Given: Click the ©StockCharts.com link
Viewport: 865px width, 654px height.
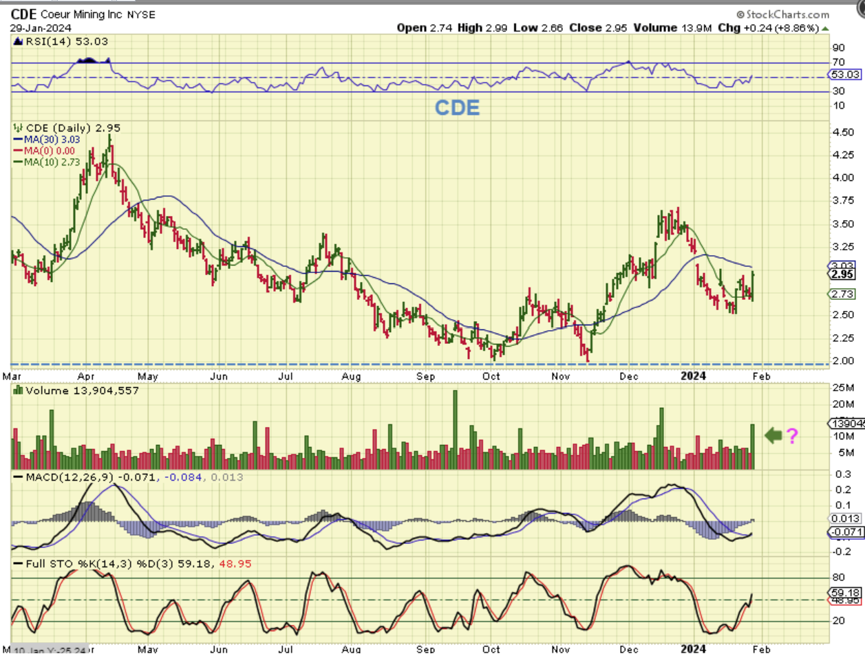Looking at the screenshot, I should pos(783,14).
